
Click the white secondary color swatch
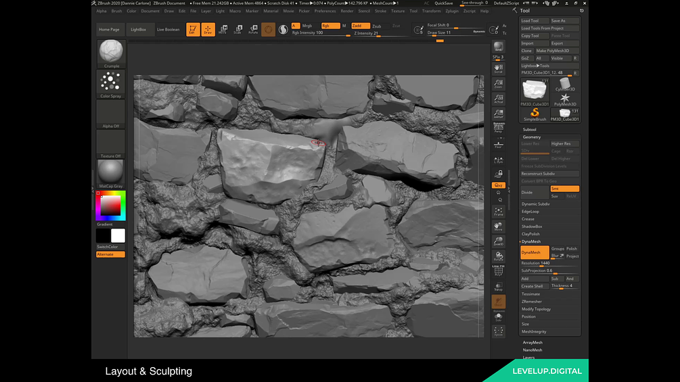(x=118, y=236)
